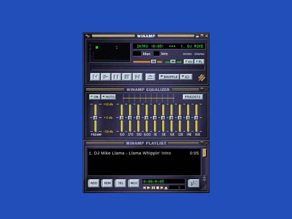Turn the equalizer ON button off
This screenshot has width=292, height=219.
(94, 97)
